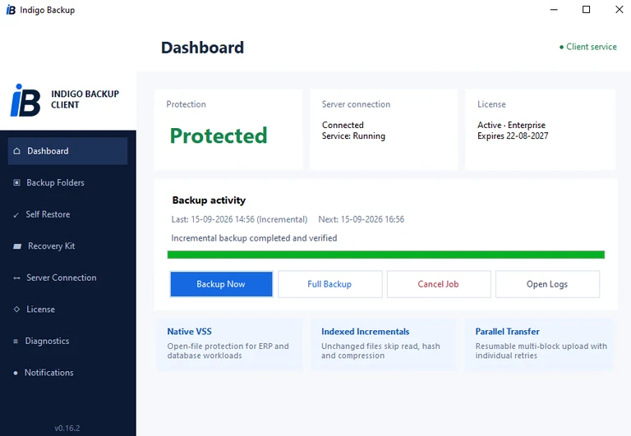The width and height of the screenshot is (631, 436).
Task: Click Cancel Job button
Action: (x=439, y=284)
